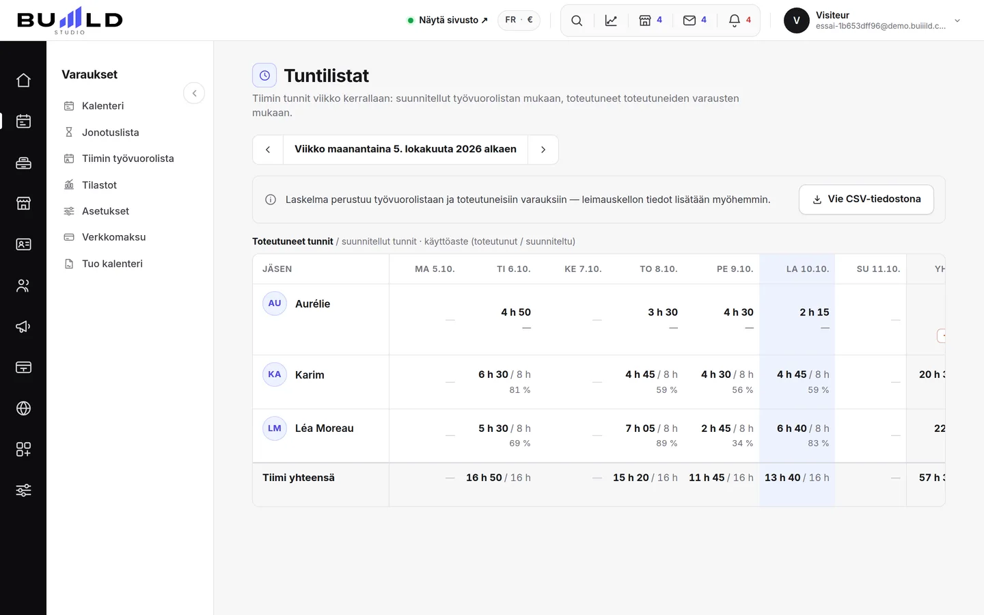Open the contact card rail icon
984x615 pixels.
tap(23, 245)
